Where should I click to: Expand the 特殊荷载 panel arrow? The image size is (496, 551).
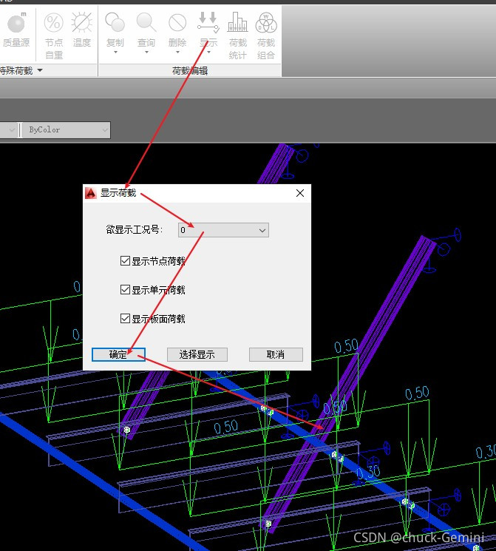pyautogui.click(x=40, y=71)
